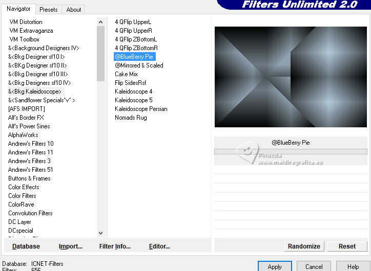Pick the 4 QFlip ZBottomR filter
This screenshot has width=371, height=271.
(x=136, y=48)
